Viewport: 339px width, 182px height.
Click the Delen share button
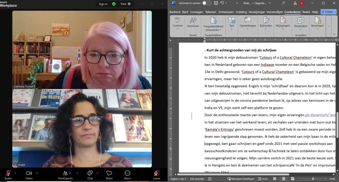pos(328,12)
